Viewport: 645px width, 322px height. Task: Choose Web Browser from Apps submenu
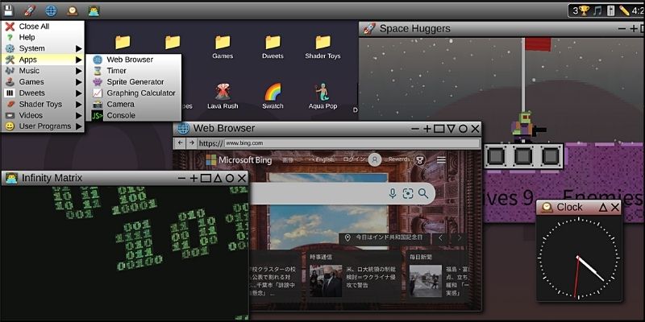134,60
